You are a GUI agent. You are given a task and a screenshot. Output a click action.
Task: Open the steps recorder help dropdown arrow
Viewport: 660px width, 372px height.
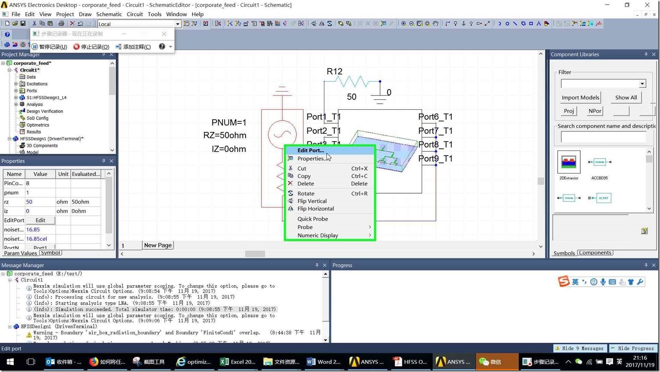170,47
